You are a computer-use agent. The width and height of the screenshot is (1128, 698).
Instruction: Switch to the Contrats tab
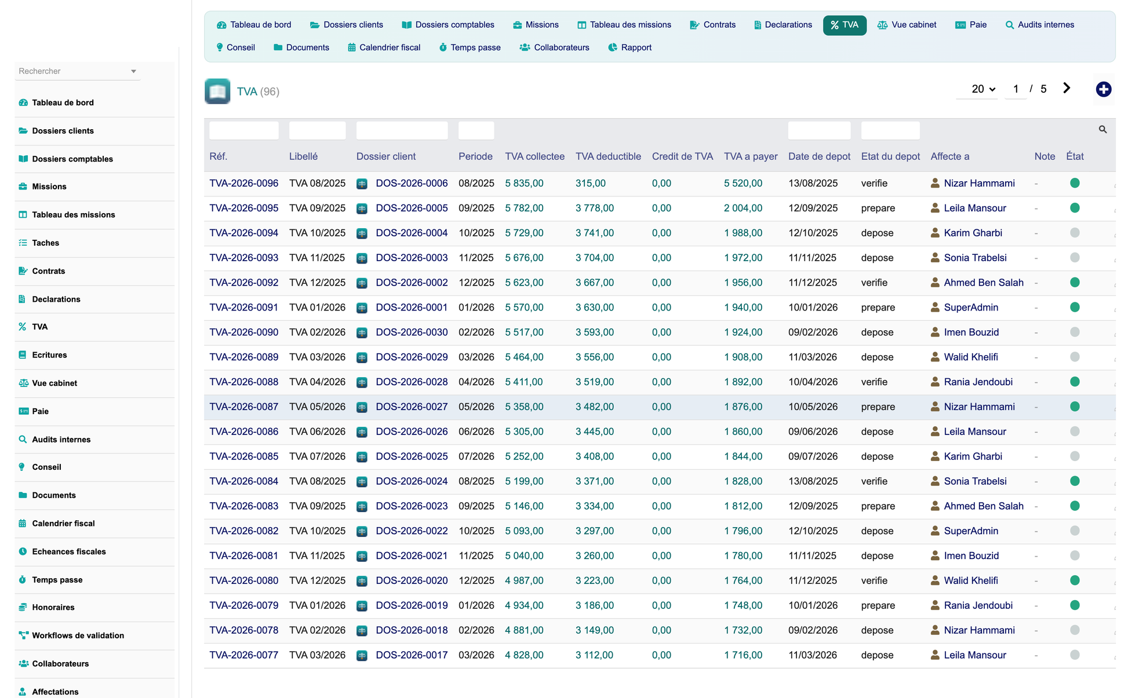coord(712,25)
